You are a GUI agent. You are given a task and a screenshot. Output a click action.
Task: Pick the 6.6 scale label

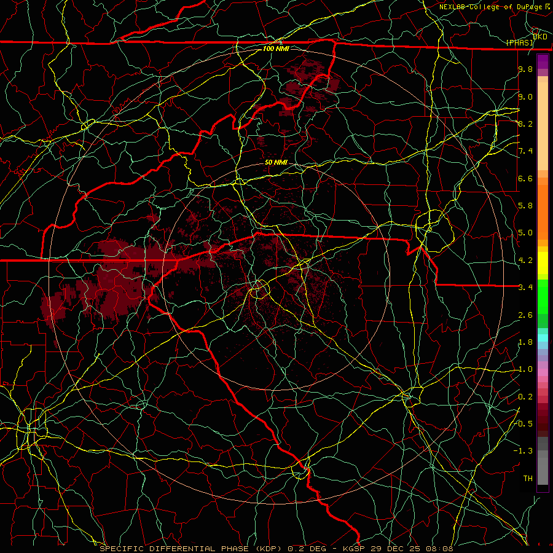[x=525, y=178]
